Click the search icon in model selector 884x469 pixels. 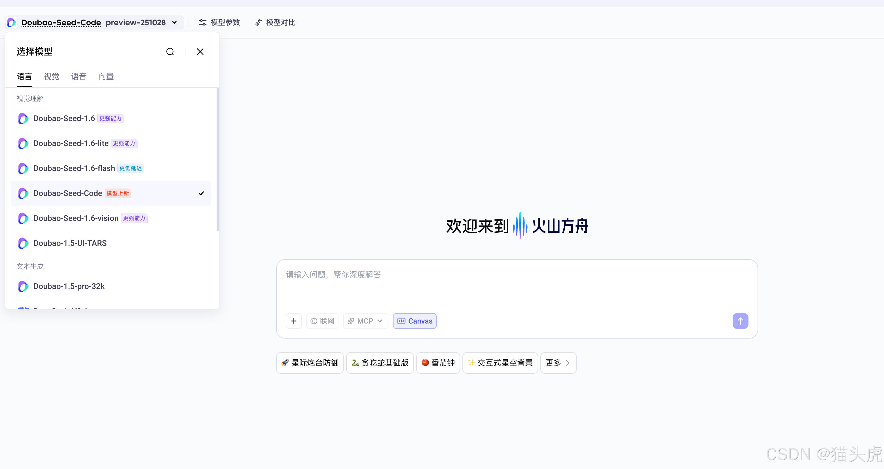170,52
